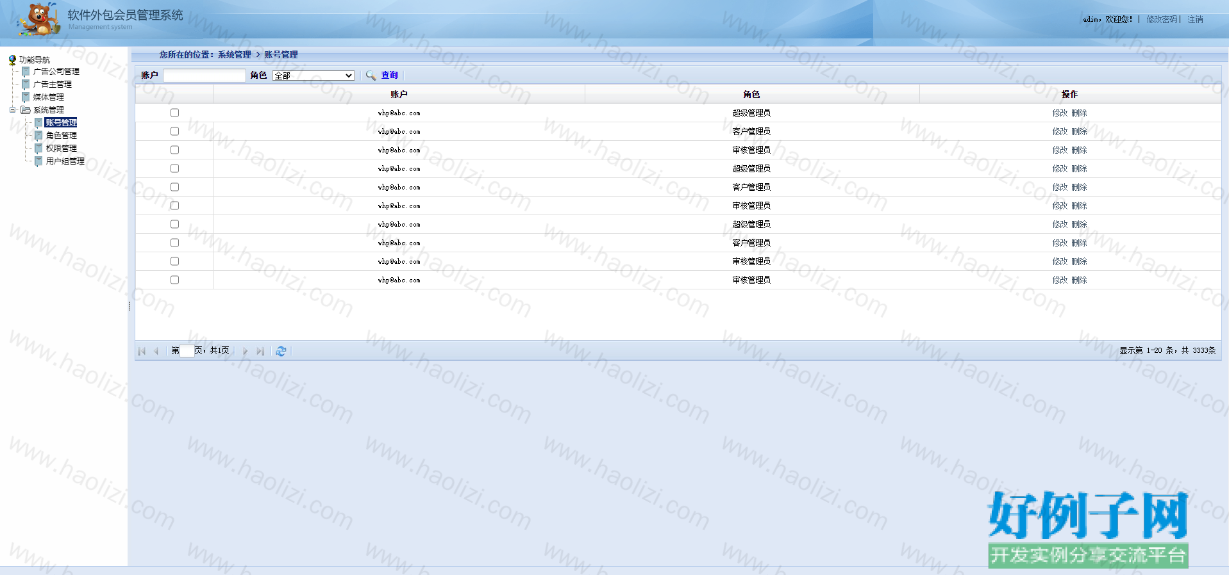This screenshot has height=575, width=1229.
Task: Click 删除 in the last row
Action: pos(1080,280)
